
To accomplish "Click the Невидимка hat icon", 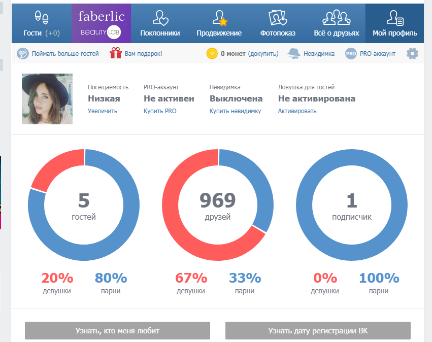I will click(x=294, y=53).
